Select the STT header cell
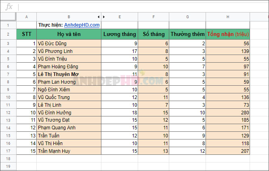The width and height of the screenshot is (269, 171). point(26,34)
